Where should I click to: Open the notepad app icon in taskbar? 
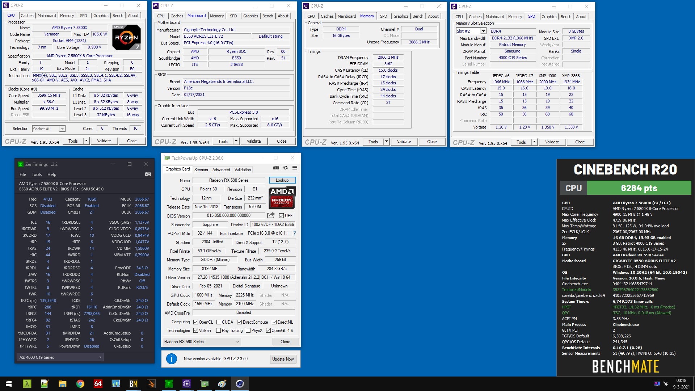coord(45,384)
